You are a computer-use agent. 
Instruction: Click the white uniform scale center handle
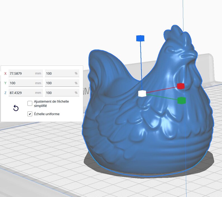pyautogui.click(x=142, y=93)
